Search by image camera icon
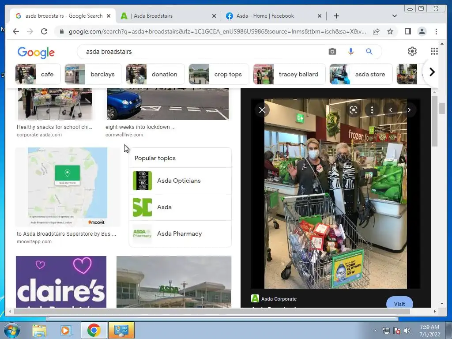 [x=332, y=52]
